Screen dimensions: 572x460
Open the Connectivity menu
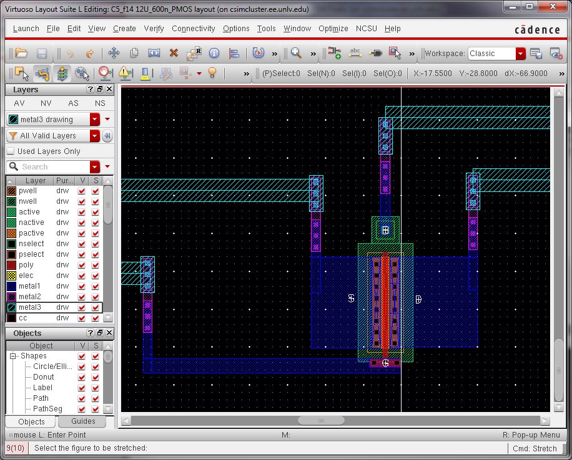[x=193, y=29]
